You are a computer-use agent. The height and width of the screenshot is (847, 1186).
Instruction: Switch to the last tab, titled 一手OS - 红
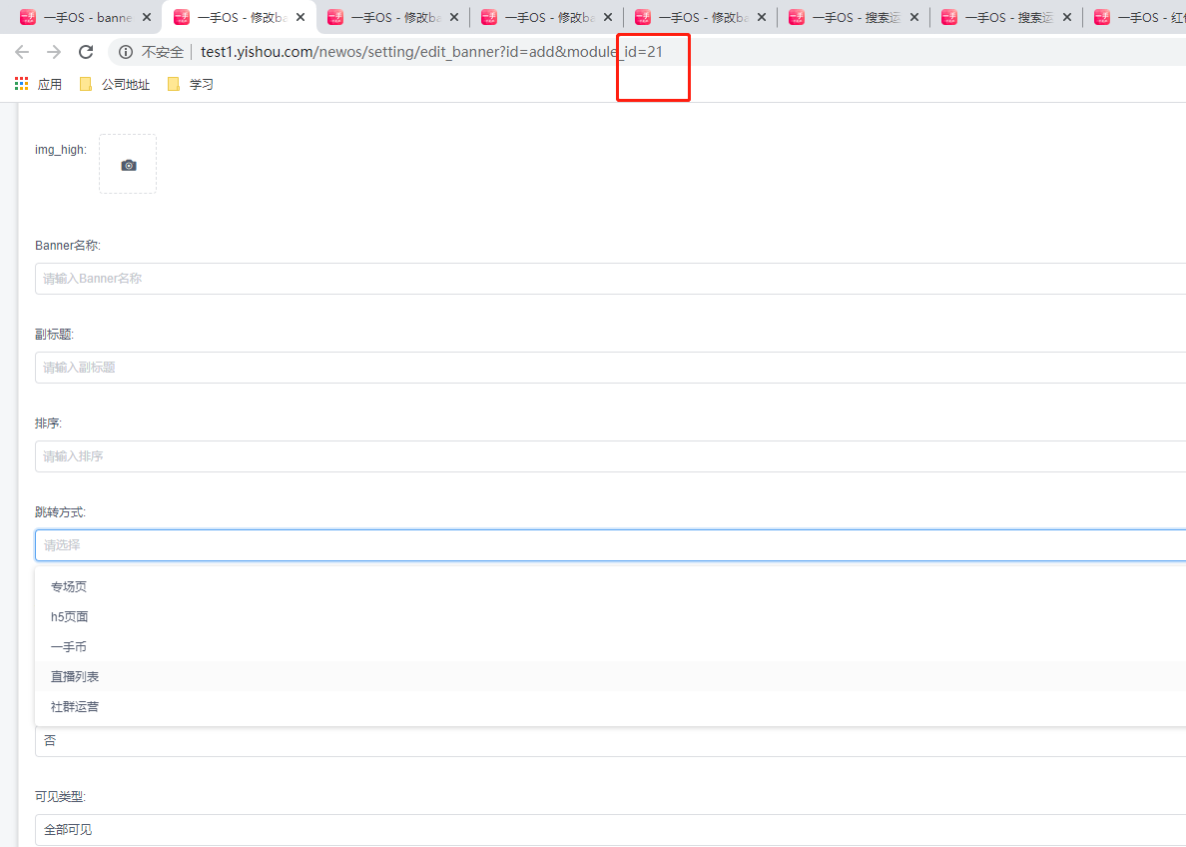[1137, 17]
